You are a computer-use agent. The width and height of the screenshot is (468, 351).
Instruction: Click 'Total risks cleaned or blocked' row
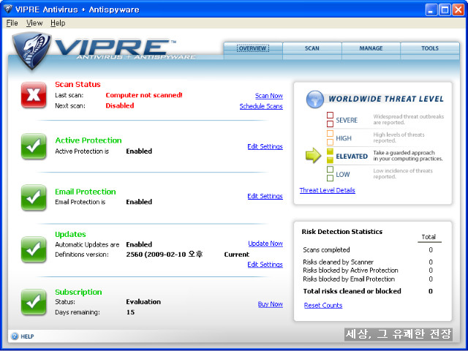pyautogui.click(x=368, y=291)
